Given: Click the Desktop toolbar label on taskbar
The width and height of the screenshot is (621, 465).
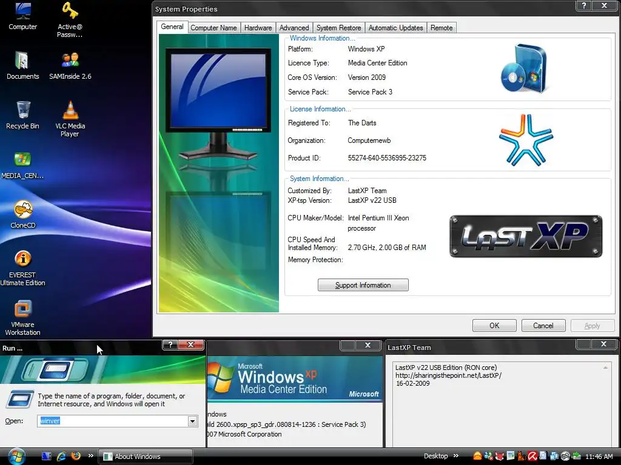Looking at the screenshot, I should [x=435, y=456].
